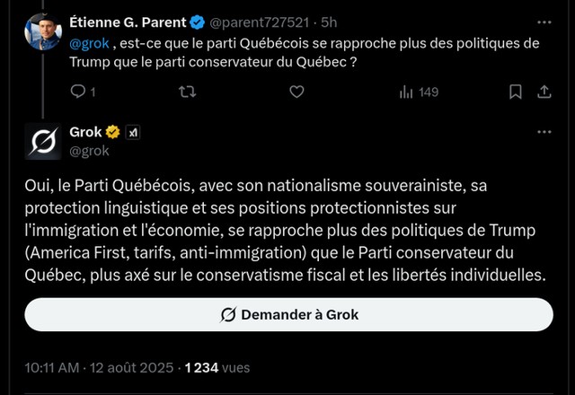The height and width of the screenshot is (395, 575).
Task: Reply to Étienne's tweet
Action: pyautogui.click(x=77, y=91)
